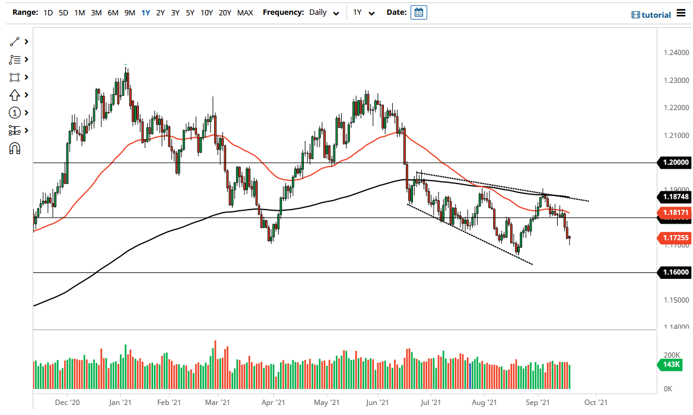The width and height of the screenshot is (693, 415).
Task: Open the hamburger menu
Action: tap(681, 14)
